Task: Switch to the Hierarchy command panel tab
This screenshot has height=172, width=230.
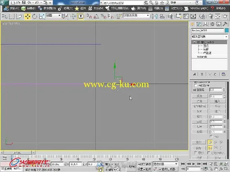Action: pyautogui.click(x=205, y=24)
